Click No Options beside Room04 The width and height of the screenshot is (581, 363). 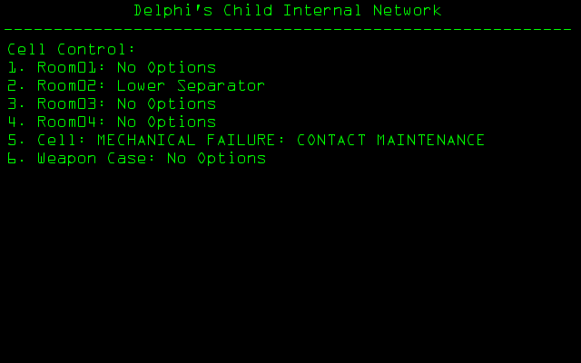click(x=166, y=123)
